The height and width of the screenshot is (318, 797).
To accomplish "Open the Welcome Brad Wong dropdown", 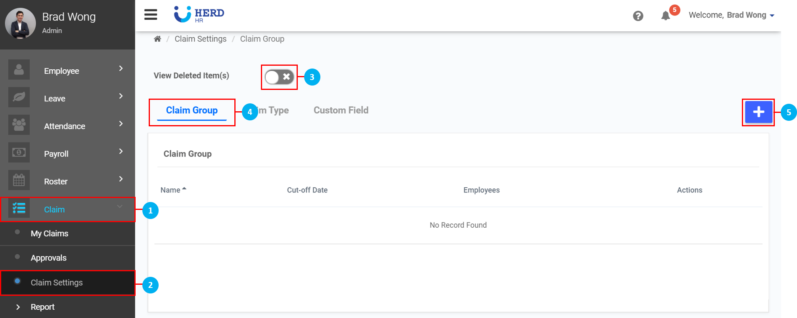I will click(x=732, y=15).
